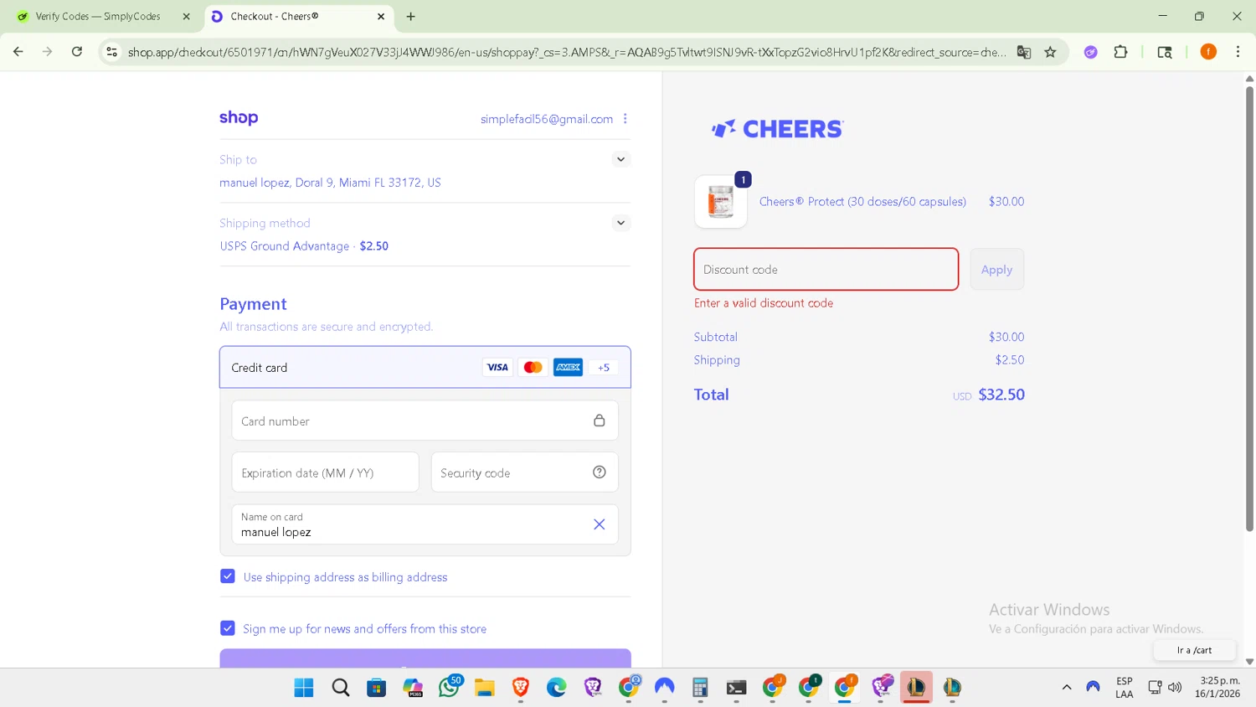The width and height of the screenshot is (1256, 707).
Task: Click the Visa card logo
Action: (x=497, y=367)
